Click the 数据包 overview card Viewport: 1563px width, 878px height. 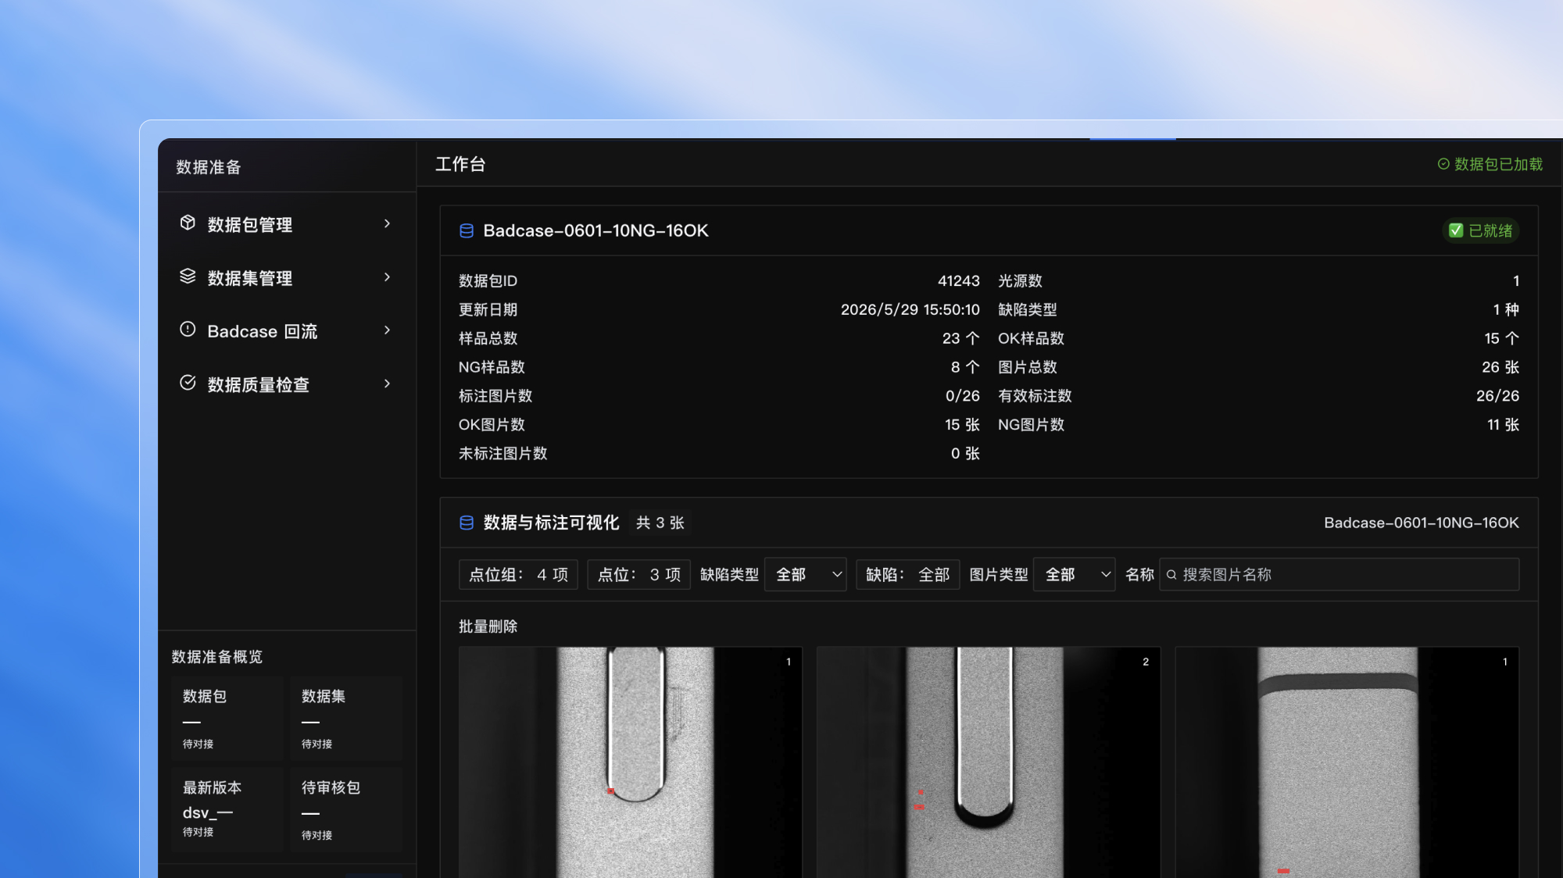pos(227,719)
